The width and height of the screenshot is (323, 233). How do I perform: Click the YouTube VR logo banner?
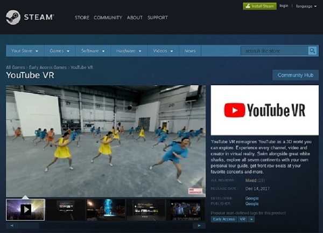pos(264,110)
